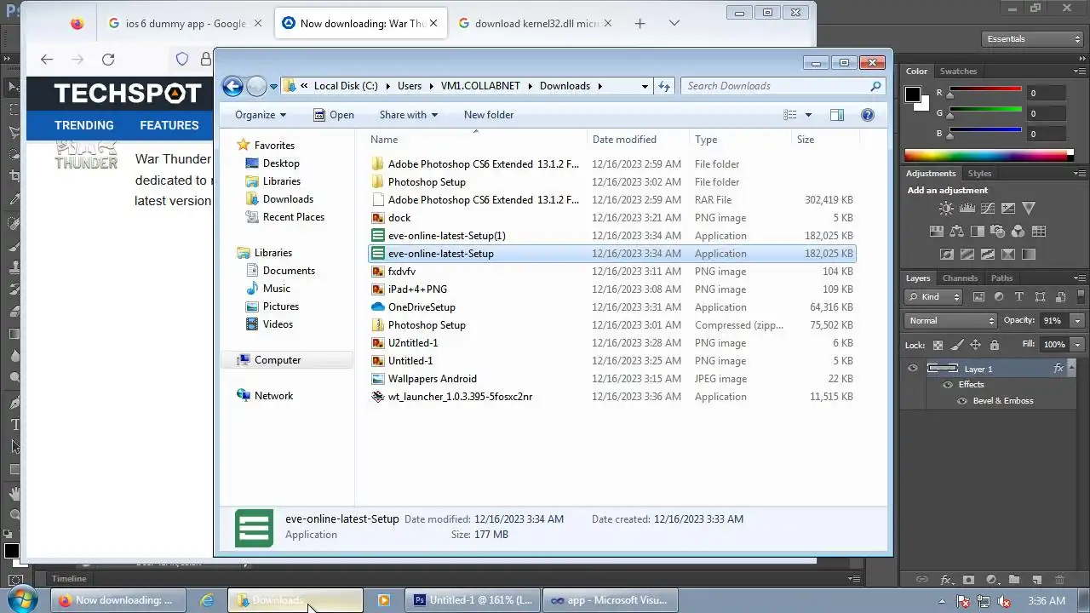Open TRENDING on the TechSpot page
The height and width of the screenshot is (613, 1090).
tap(83, 125)
